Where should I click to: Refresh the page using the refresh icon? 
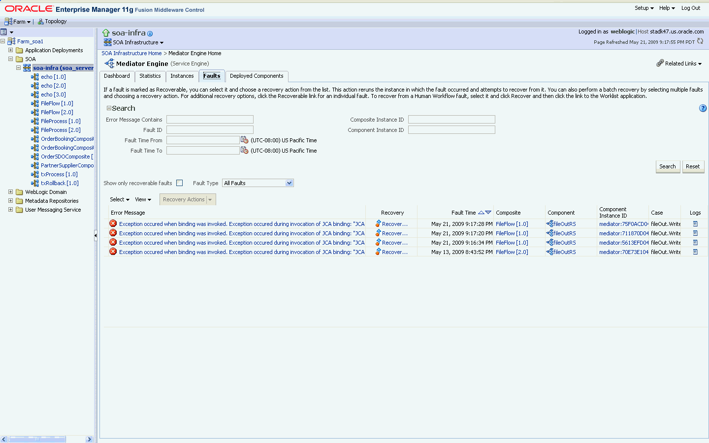tap(700, 42)
